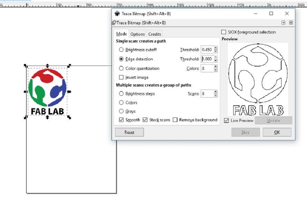Click the traced outline preview image
Image resolution: width=307 pixels, height=197 pixels.
click(x=258, y=79)
